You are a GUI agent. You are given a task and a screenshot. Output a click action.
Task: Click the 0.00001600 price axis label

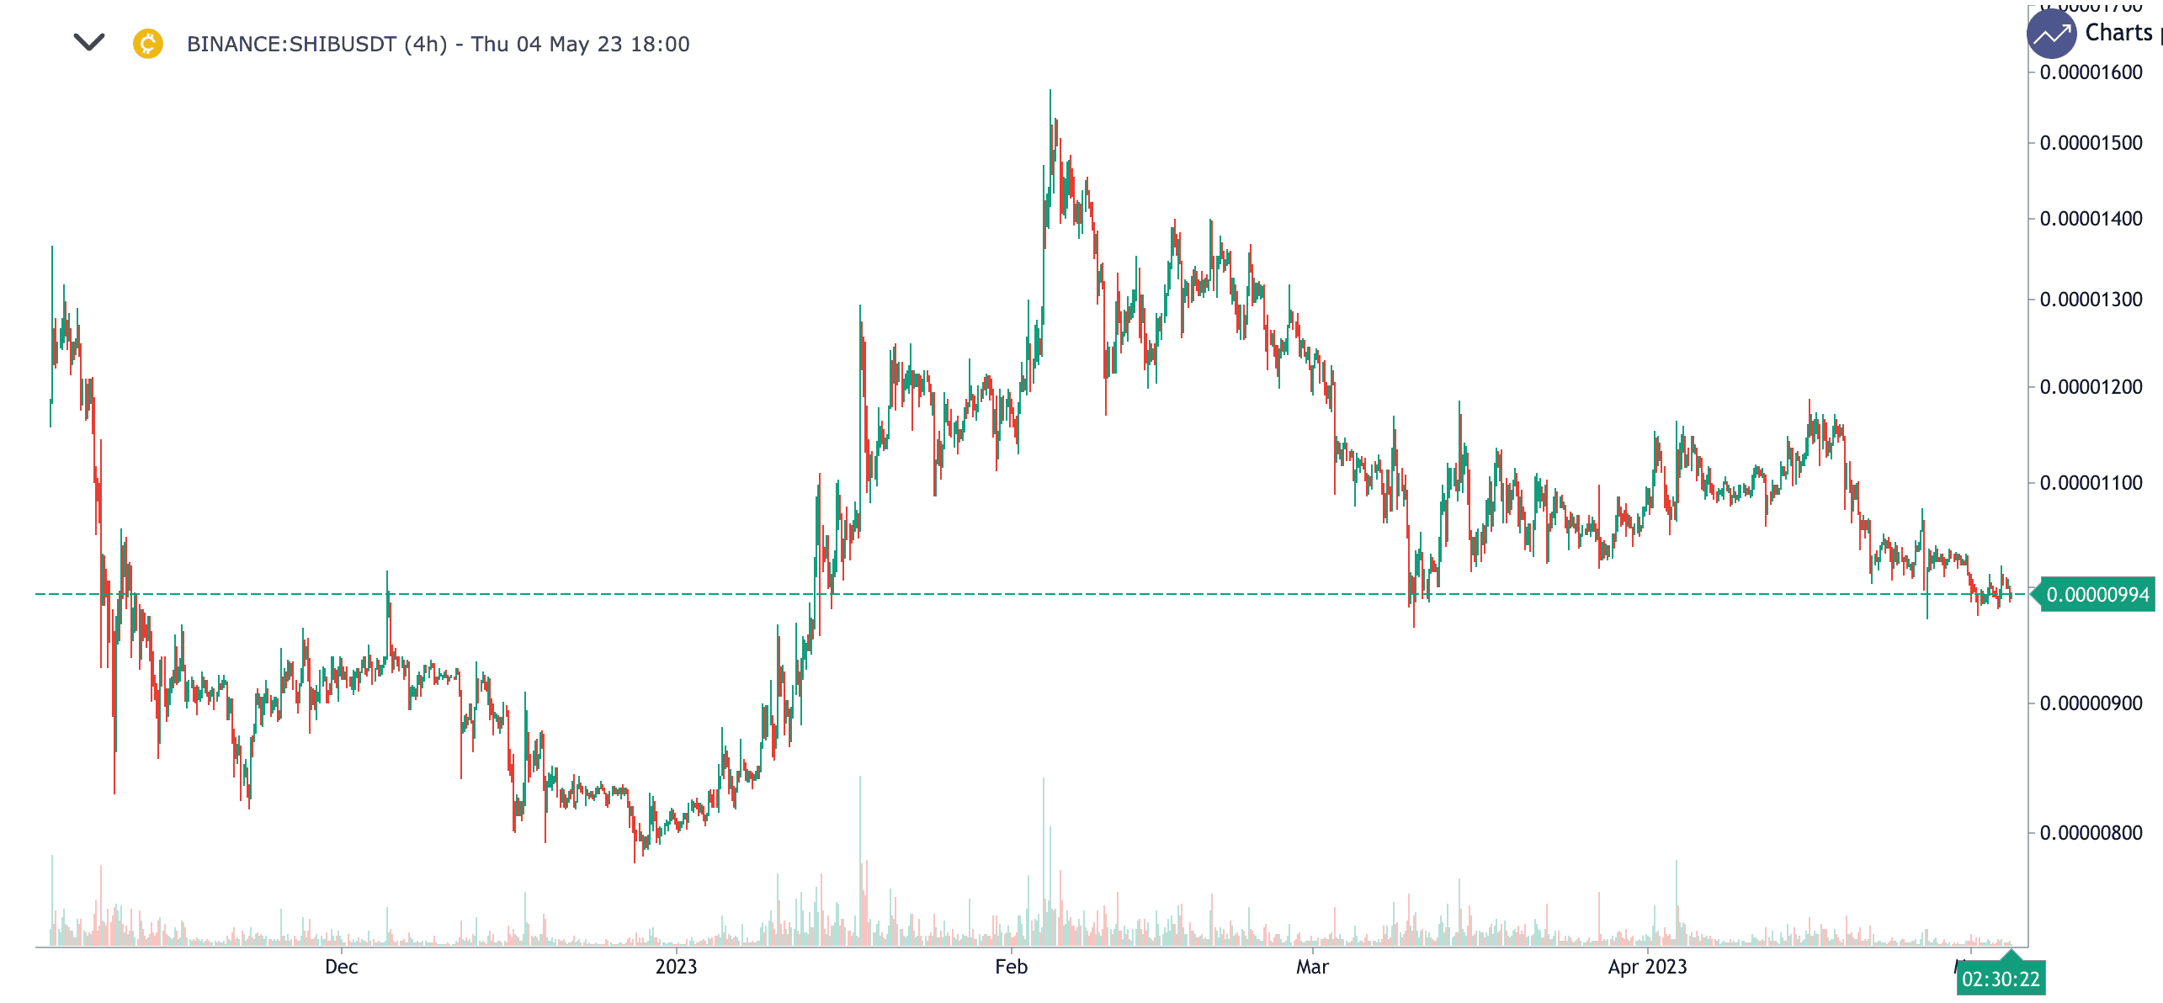pos(2091,72)
